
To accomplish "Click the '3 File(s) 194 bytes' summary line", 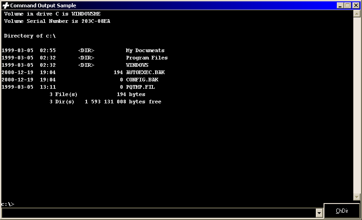I will (x=97, y=94).
